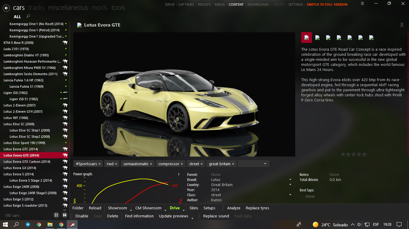Click Kunos icon next to KTM X-Bow R
The height and width of the screenshot is (229, 409).
[65, 43]
